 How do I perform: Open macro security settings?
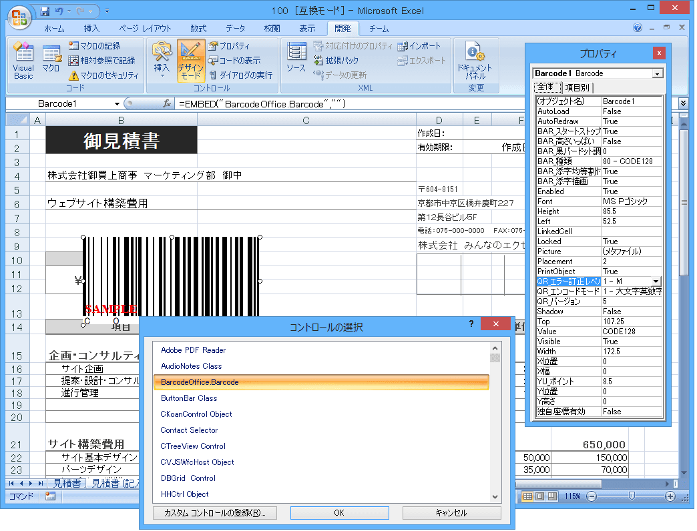pyautogui.click(x=104, y=75)
